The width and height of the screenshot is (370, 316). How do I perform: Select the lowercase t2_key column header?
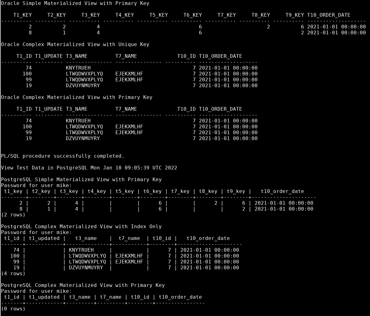pos(41,191)
